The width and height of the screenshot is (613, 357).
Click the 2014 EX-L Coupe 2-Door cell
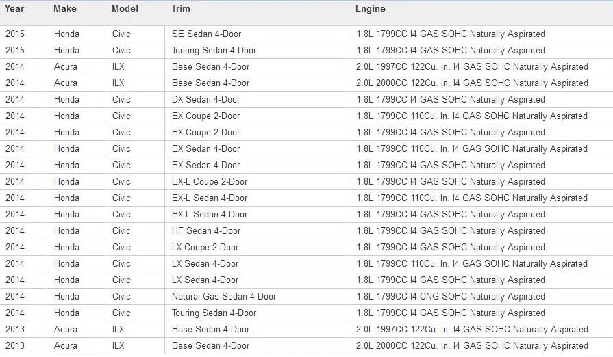click(256, 182)
